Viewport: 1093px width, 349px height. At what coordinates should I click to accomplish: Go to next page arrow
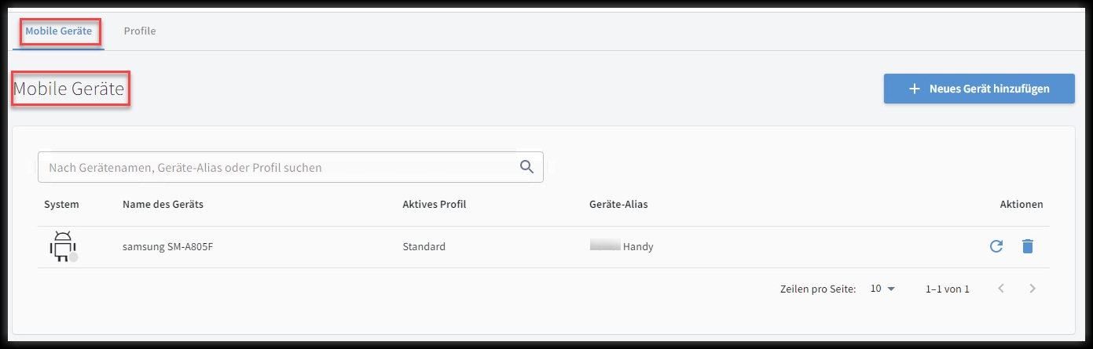click(1032, 289)
